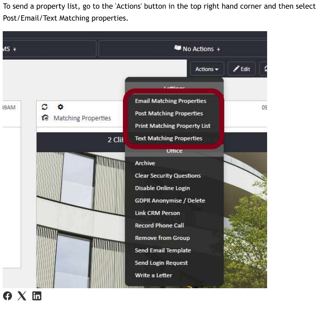Click the pencil Edit button
Viewport: 334px width, 309px height.
242,69
